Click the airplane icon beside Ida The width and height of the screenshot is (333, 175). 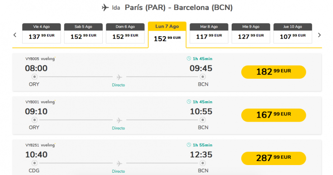[x=105, y=8]
